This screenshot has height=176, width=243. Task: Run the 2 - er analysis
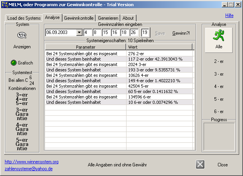click(x=219, y=61)
